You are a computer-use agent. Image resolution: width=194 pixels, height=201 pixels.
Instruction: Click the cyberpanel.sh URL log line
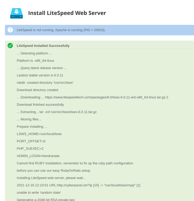click(x=79, y=185)
